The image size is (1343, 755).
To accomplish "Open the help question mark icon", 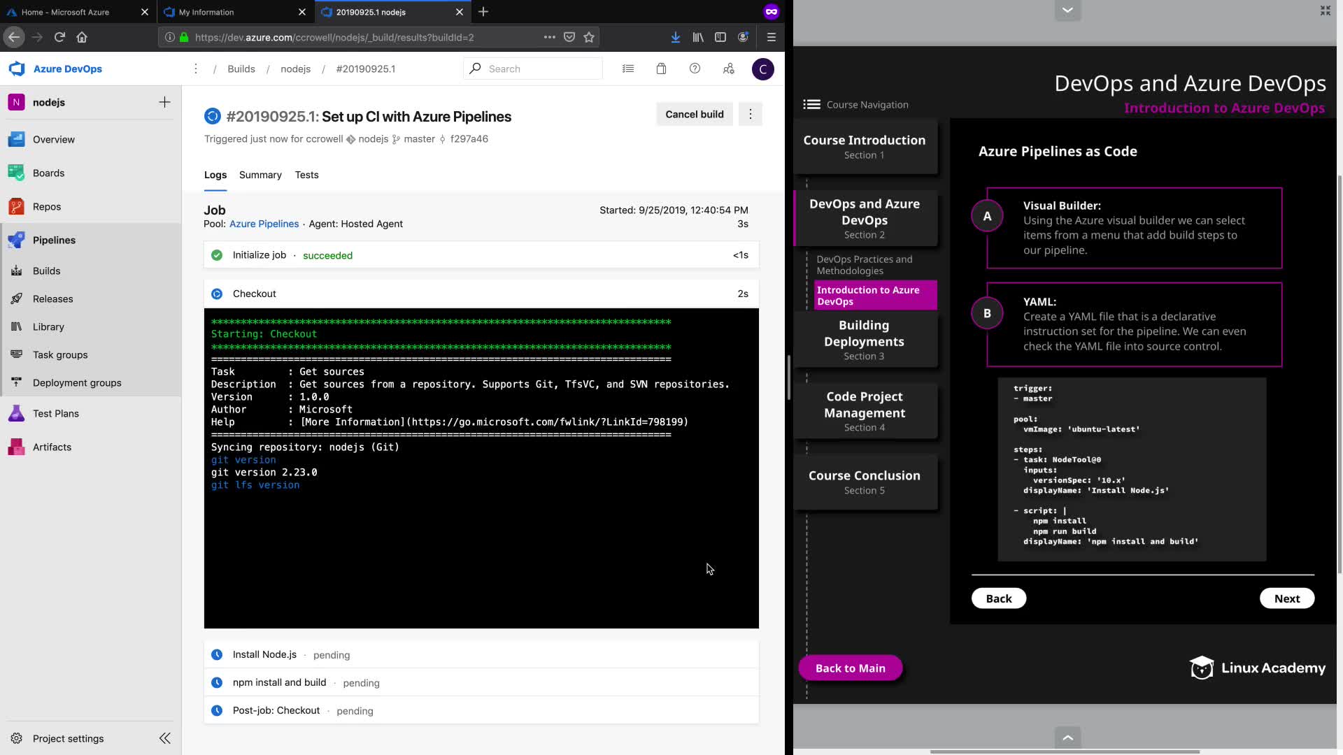I will pos(695,69).
